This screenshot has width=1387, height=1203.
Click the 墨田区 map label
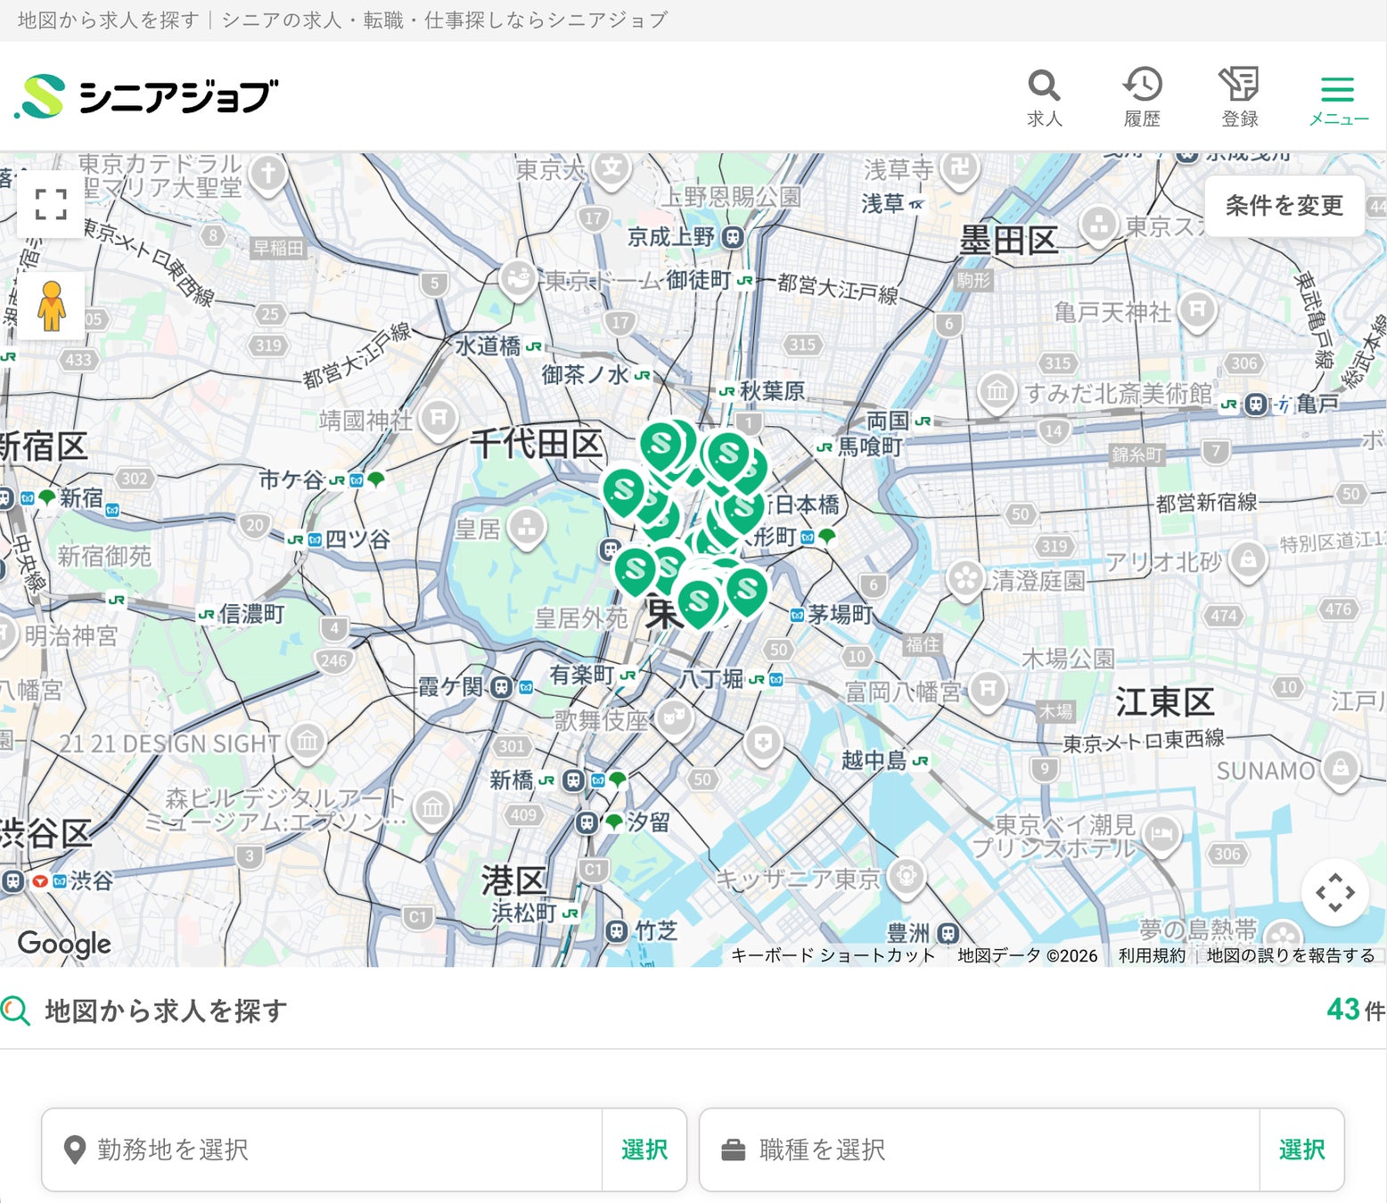click(x=1009, y=241)
